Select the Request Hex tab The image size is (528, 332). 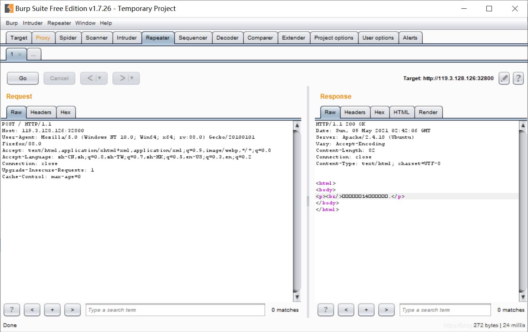click(x=66, y=112)
